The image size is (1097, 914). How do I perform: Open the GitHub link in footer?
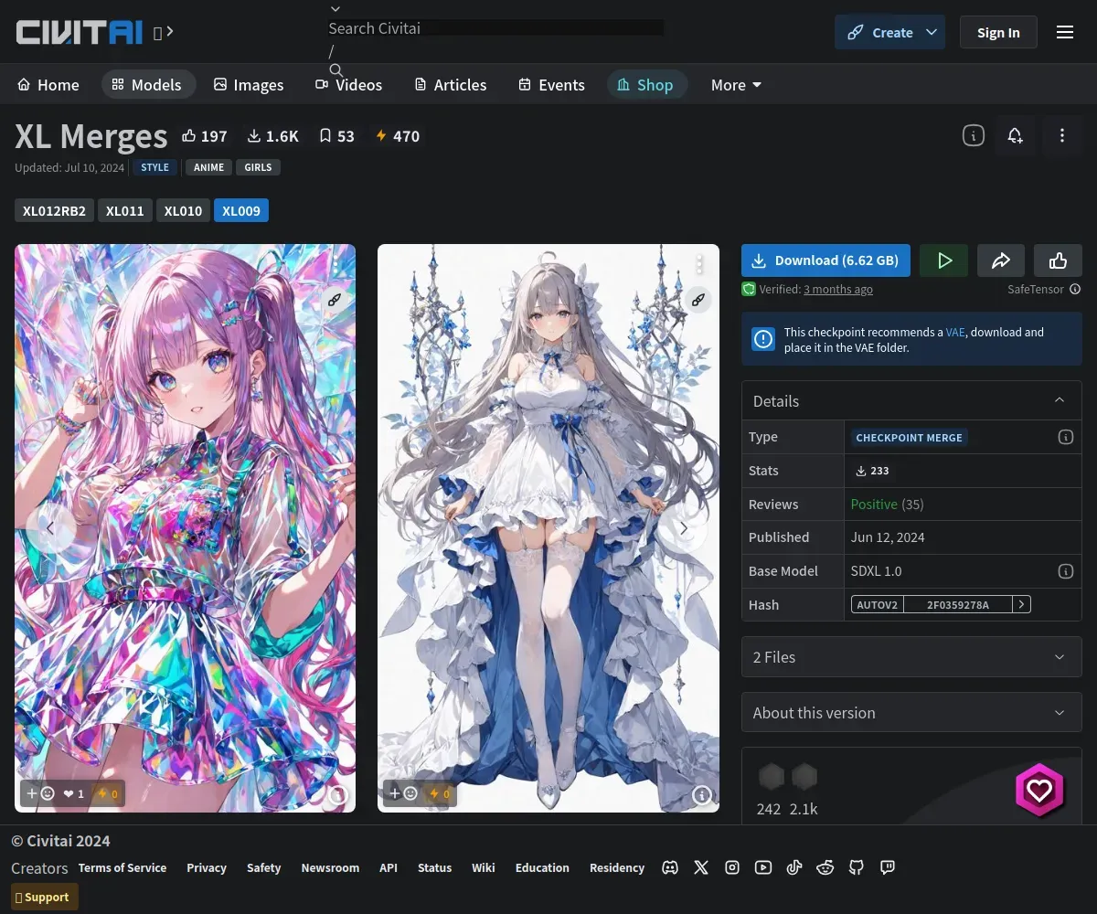[x=857, y=867]
